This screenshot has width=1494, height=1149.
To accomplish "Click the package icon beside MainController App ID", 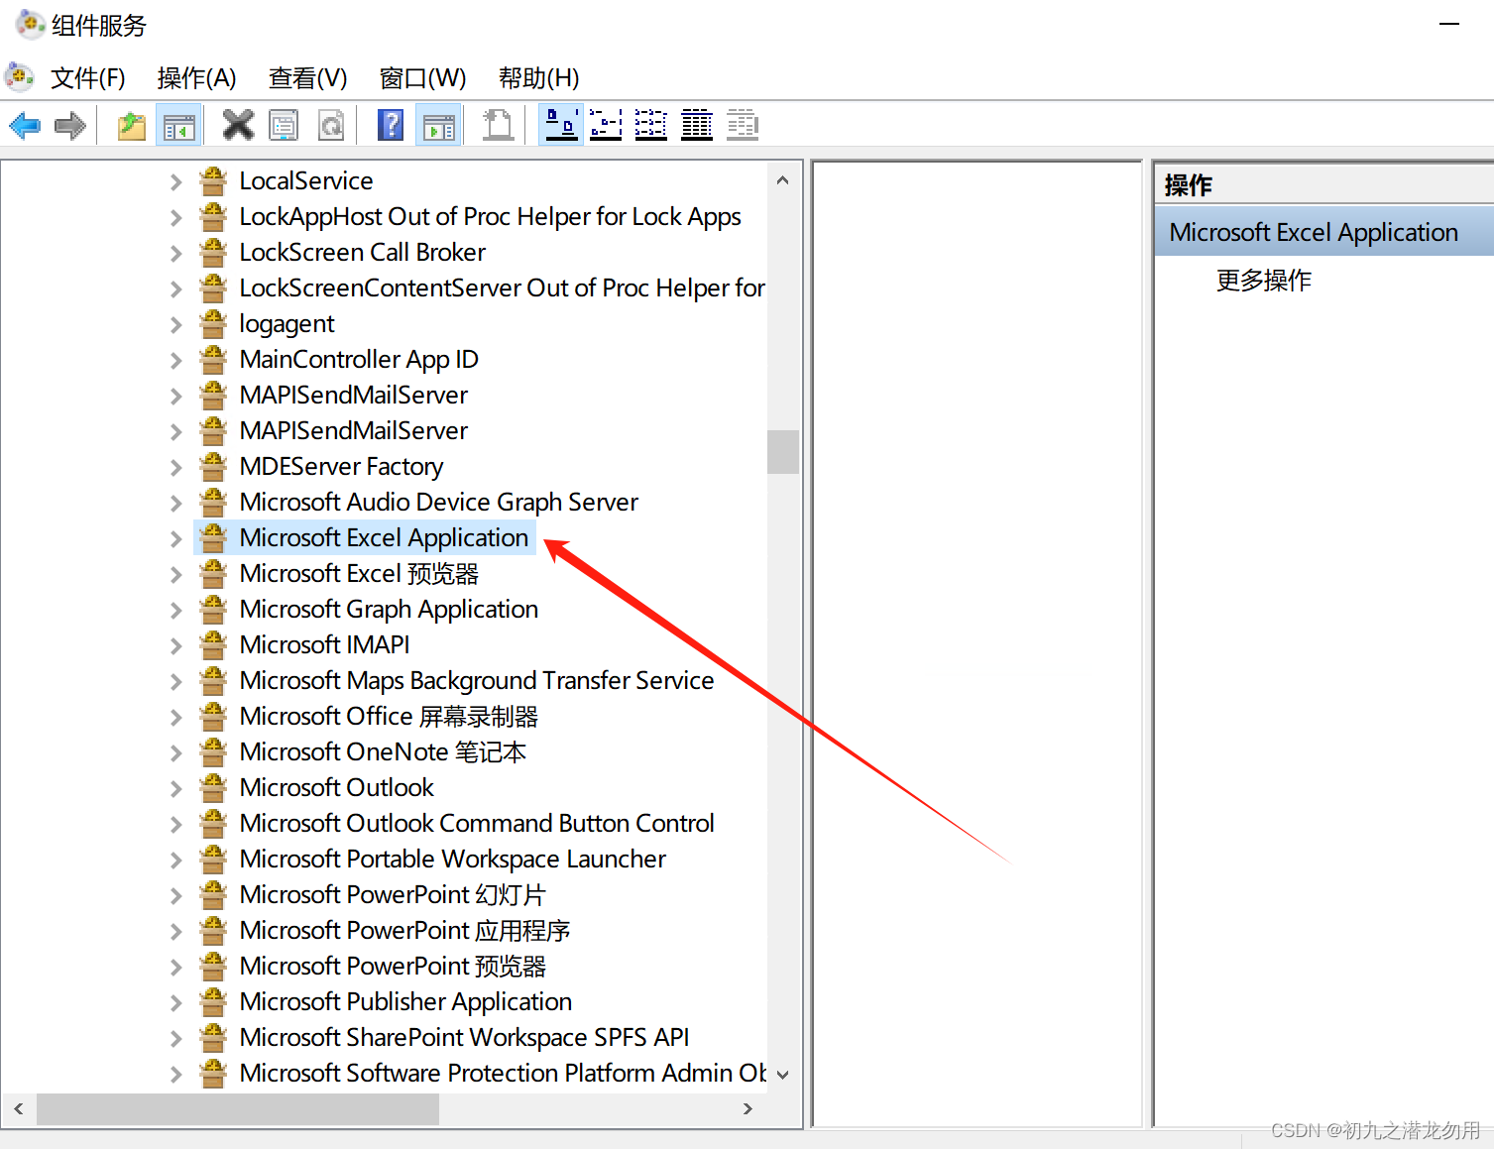I will point(213,360).
